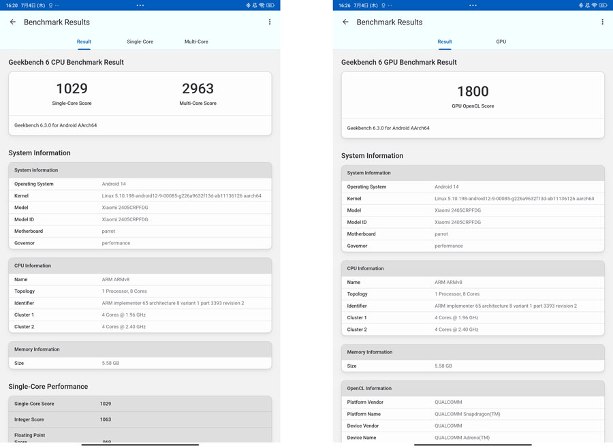Tap the Integer Score 1063 row
Screen dimensions: 613x448
coord(140,419)
